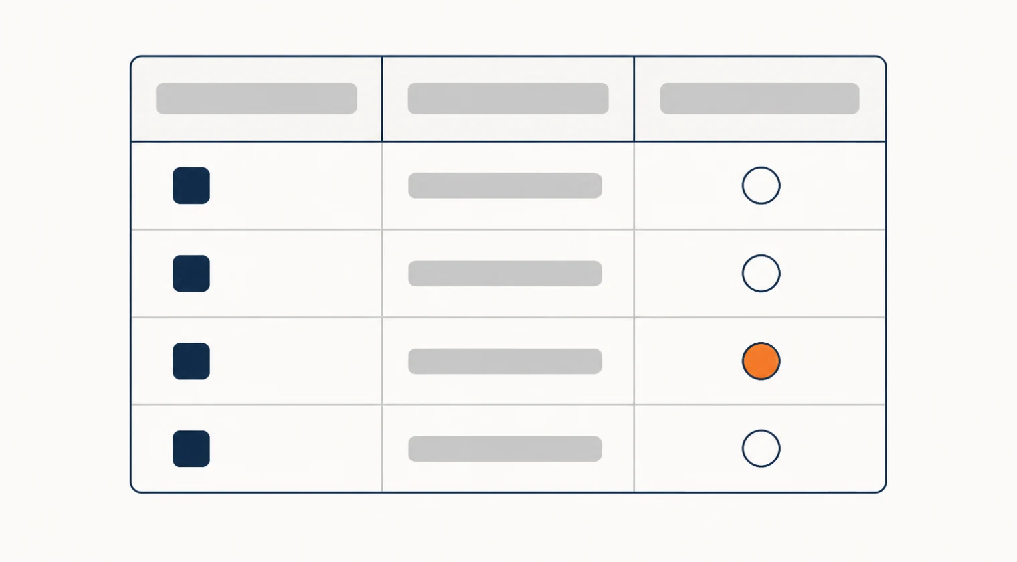Screen dimensions: 1017x562
Task: Click the vertical divider between first two headers
Action: coord(382,98)
